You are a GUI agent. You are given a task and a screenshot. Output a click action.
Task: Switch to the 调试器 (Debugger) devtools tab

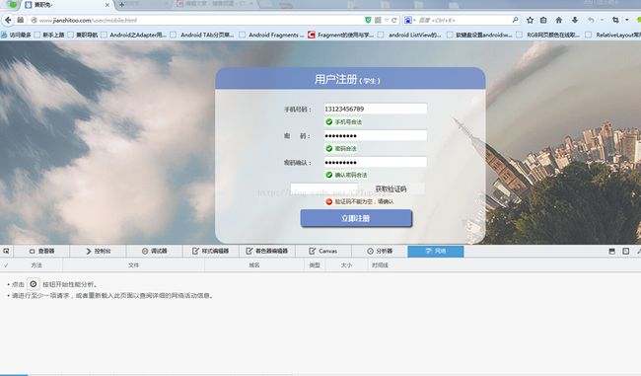point(155,251)
